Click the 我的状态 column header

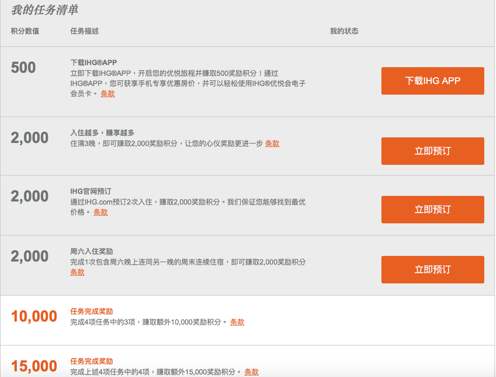344,31
